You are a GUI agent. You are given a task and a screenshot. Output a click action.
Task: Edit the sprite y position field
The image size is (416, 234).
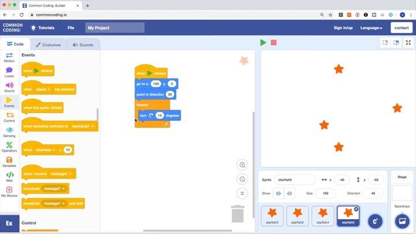click(x=376, y=180)
